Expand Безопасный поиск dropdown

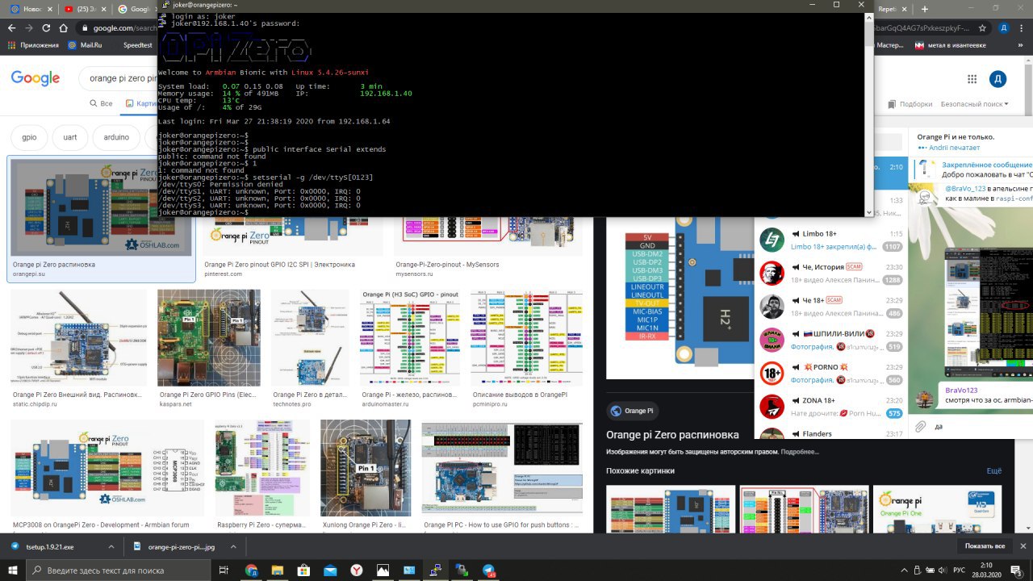(974, 104)
